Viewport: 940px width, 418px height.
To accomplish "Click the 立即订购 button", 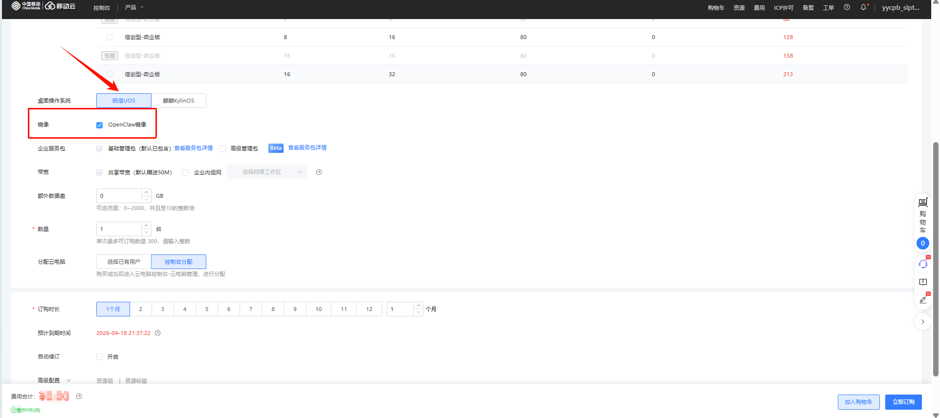I will pos(903,402).
